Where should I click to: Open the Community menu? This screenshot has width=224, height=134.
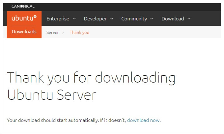[134, 19]
